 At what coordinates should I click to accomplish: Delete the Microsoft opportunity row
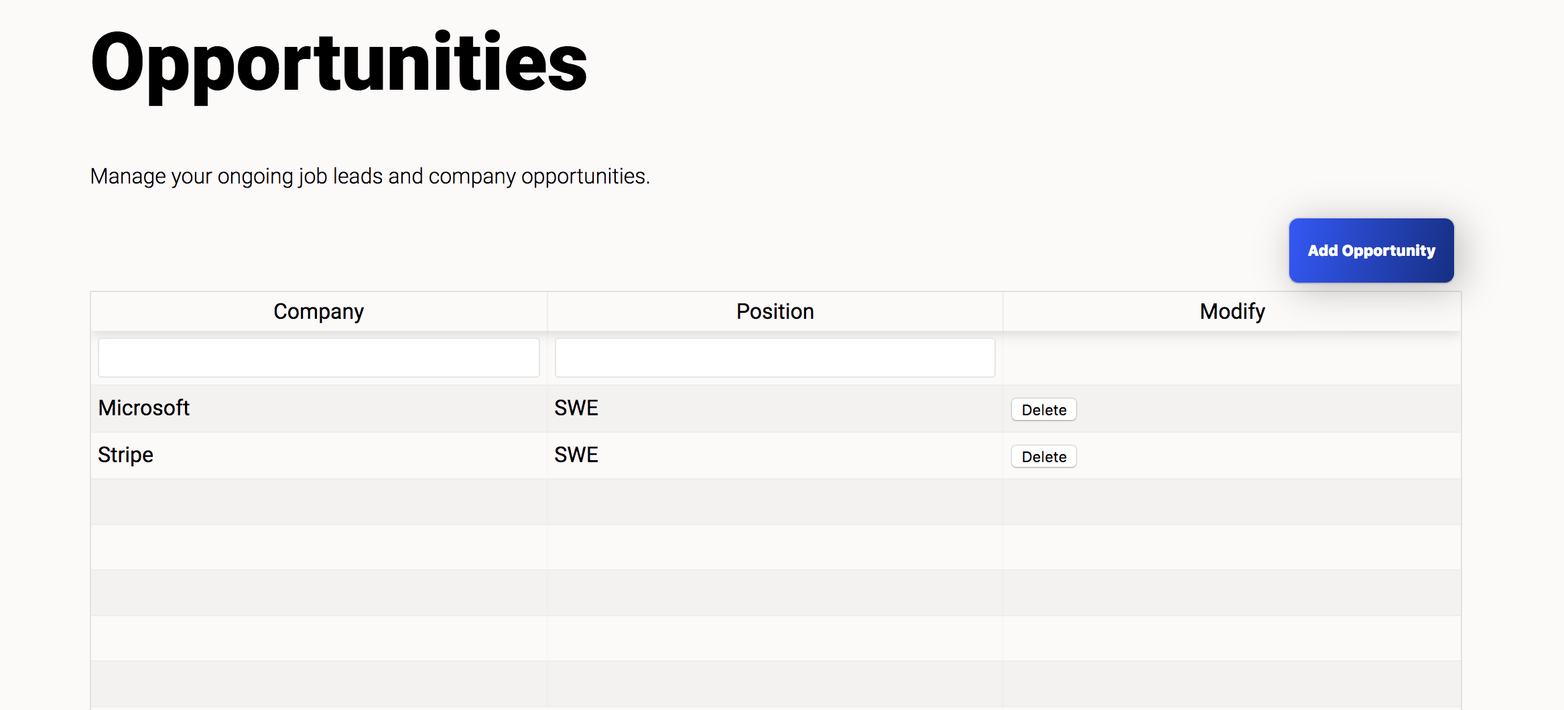[1043, 409]
